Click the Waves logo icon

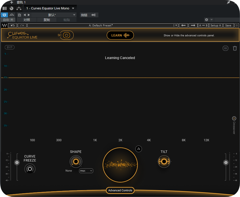coord(4,26)
